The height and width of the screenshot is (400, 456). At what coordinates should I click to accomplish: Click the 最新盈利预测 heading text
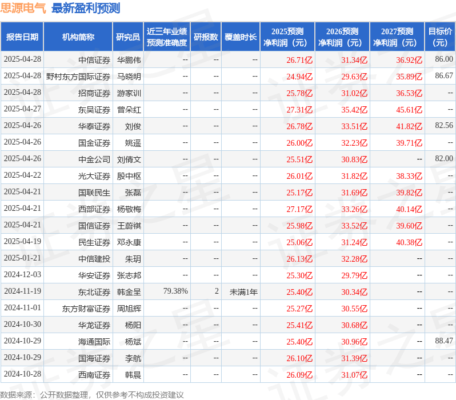tap(86, 8)
